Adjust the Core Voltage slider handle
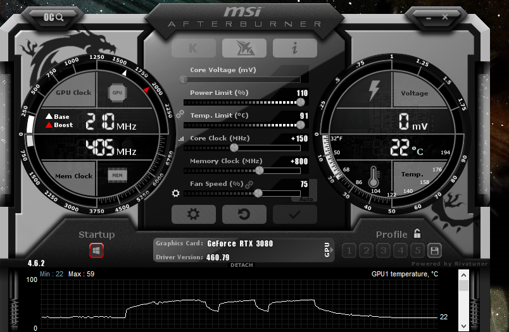 [184, 80]
